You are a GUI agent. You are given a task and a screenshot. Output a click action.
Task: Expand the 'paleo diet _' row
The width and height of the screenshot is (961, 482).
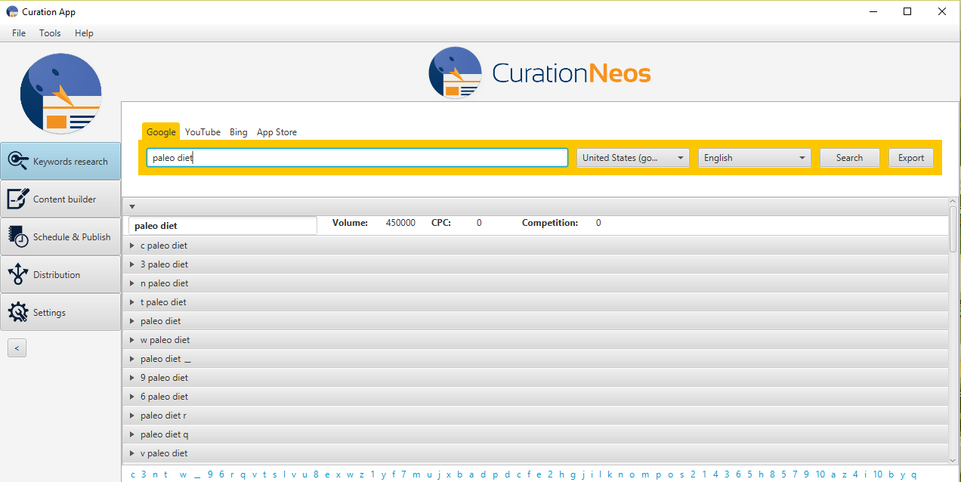(535, 359)
